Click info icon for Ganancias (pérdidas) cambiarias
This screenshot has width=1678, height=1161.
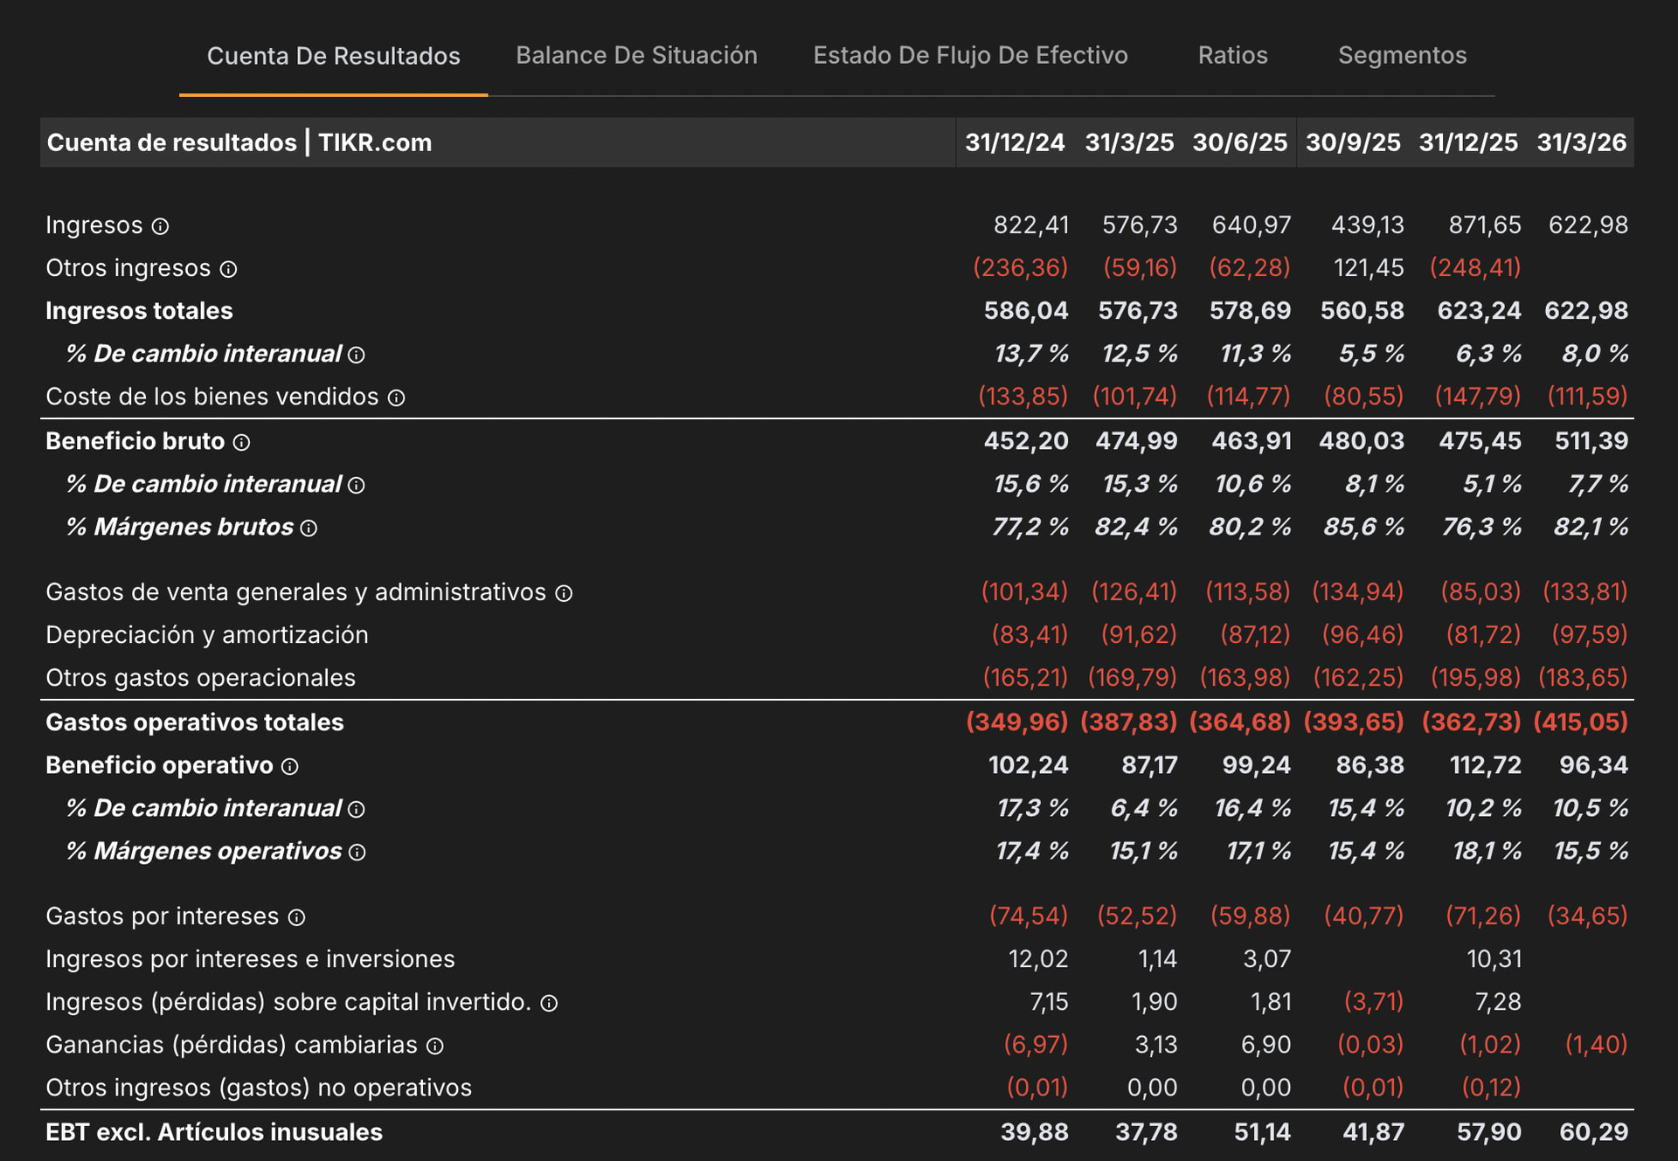[x=434, y=1046]
